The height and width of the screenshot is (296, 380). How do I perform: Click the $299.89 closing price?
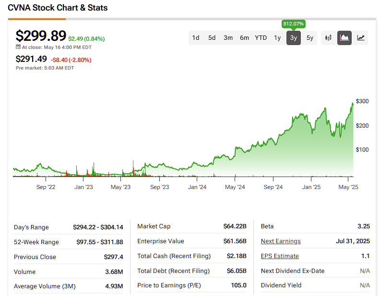[40, 36]
